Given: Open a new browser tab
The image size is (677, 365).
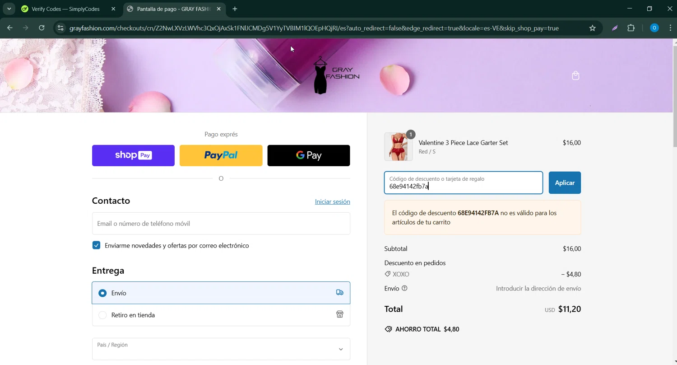Looking at the screenshot, I should pos(235,9).
